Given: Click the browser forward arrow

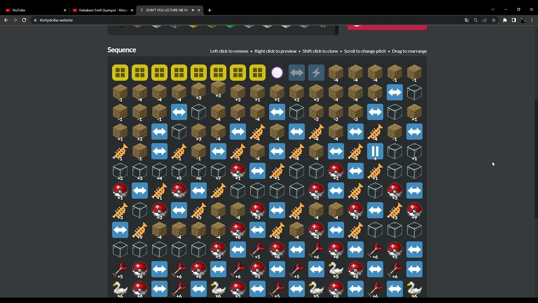Looking at the screenshot, I should pyautogui.click(x=15, y=20).
